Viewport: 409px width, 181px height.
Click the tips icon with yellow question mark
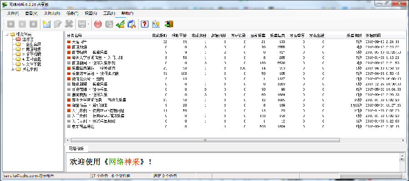[x=156, y=24]
